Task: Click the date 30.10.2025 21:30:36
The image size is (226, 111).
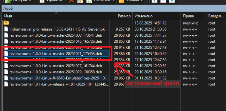Action: tap(150, 29)
